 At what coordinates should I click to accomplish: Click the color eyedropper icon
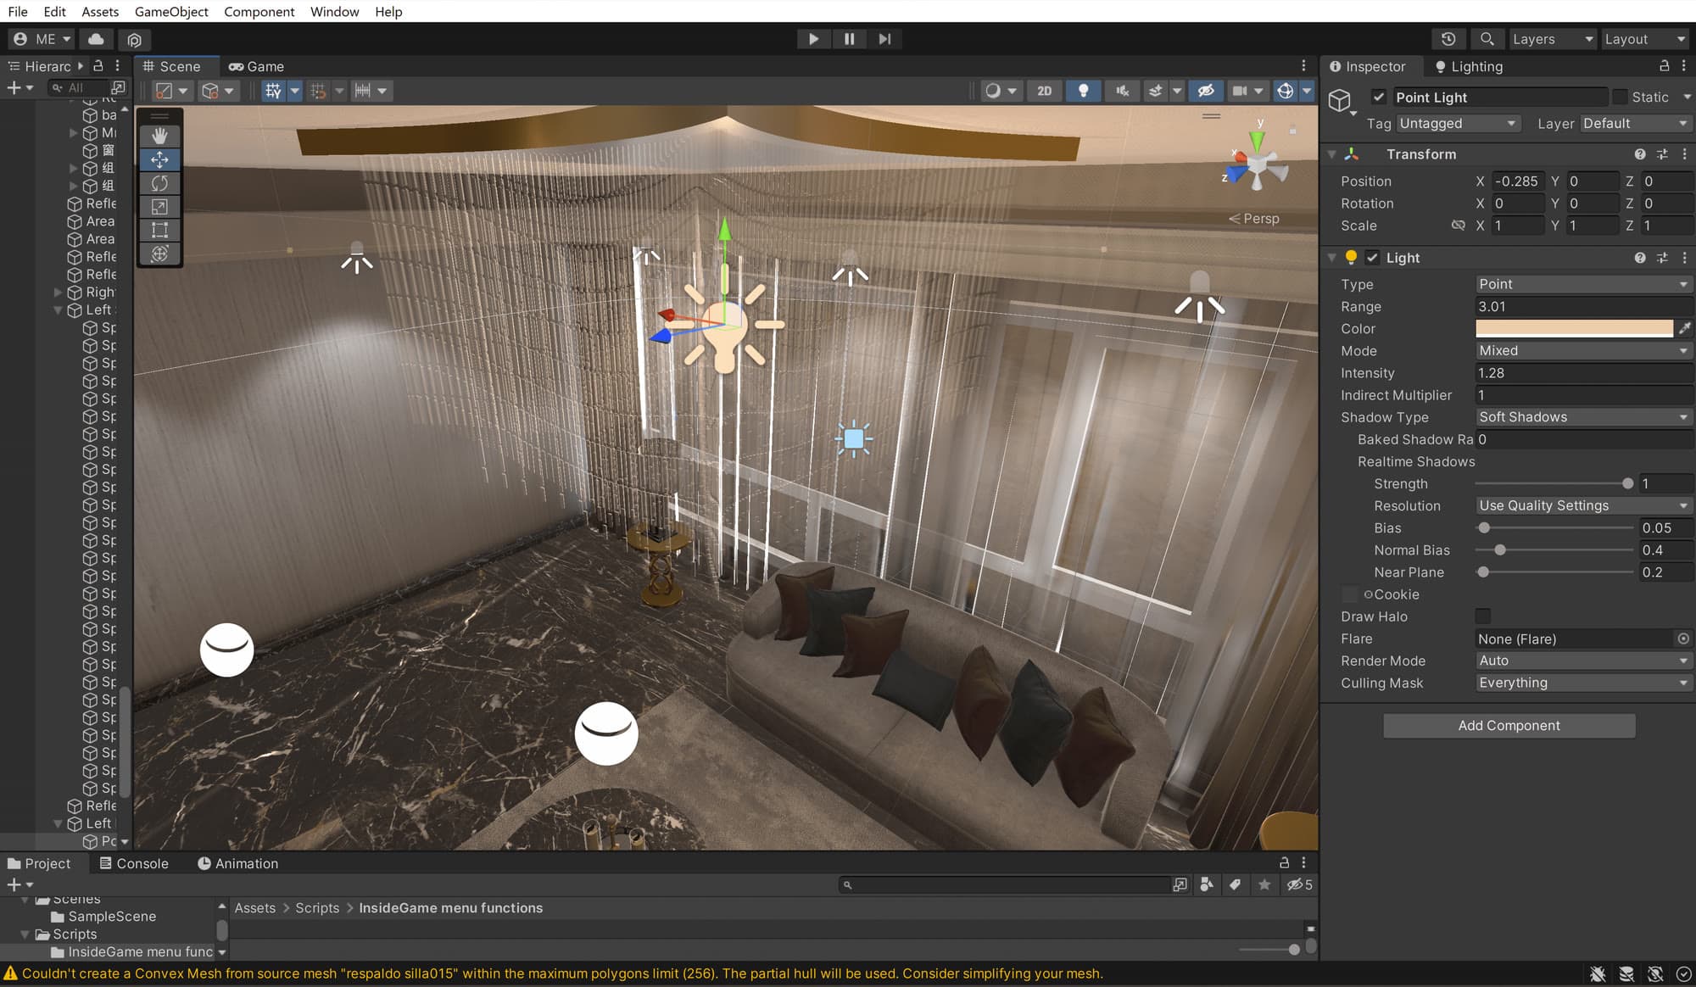1685,328
